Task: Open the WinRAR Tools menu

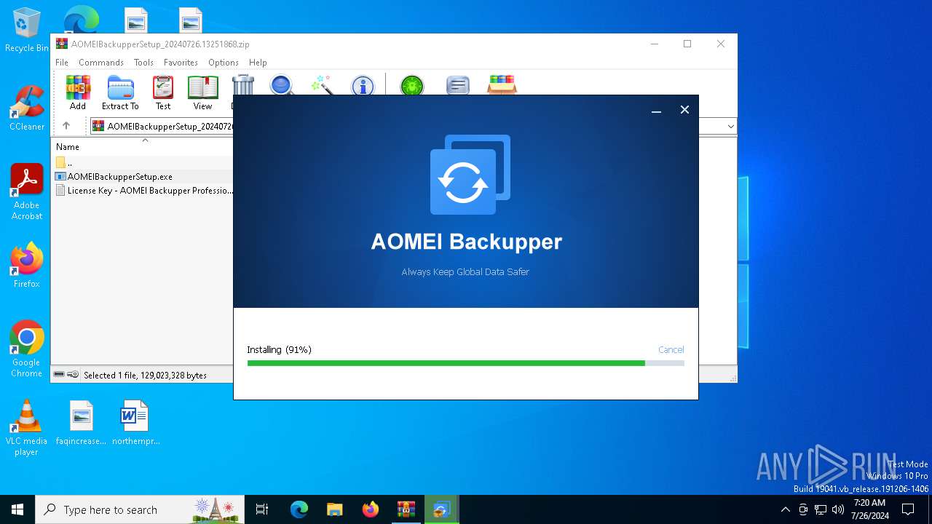Action: [143, 63]
